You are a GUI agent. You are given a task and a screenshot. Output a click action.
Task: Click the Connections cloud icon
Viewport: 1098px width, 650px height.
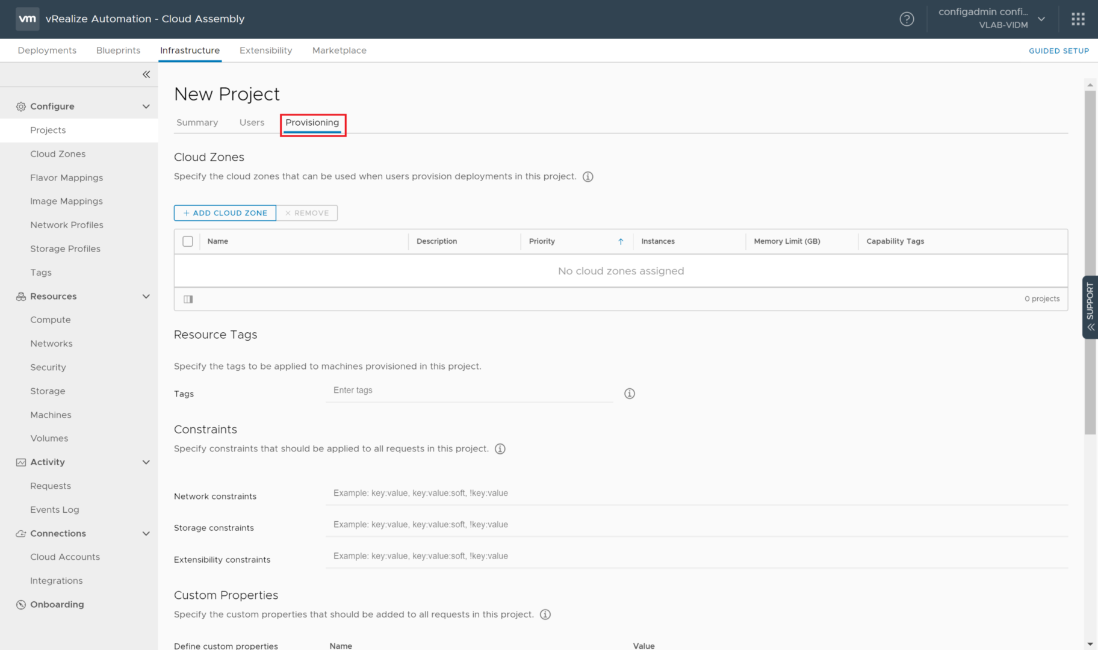tap(21, 533)
